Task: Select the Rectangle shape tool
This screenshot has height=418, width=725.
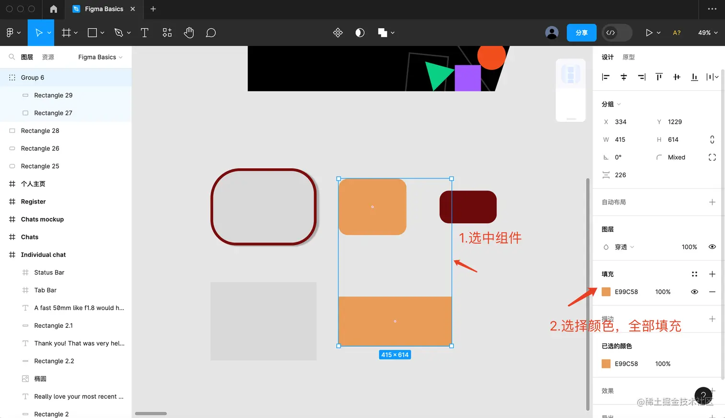Action: pos(93,33)
